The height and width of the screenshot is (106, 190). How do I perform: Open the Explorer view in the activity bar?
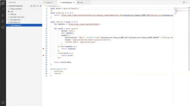pos(3,3)
